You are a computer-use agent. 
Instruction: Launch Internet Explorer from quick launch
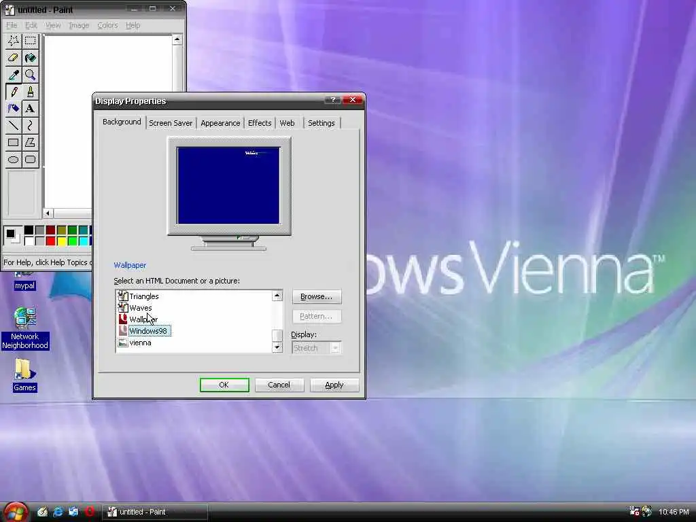coord(58,512)
